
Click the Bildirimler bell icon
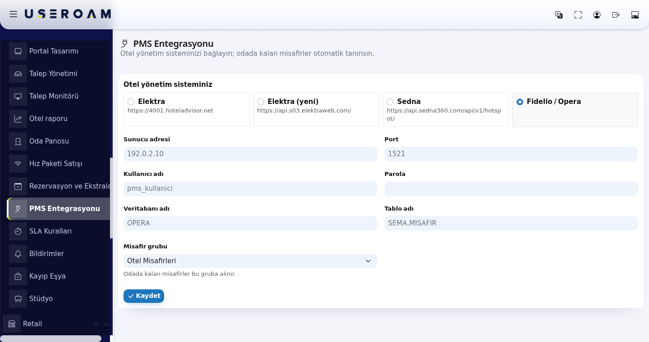tap(18, 254)
